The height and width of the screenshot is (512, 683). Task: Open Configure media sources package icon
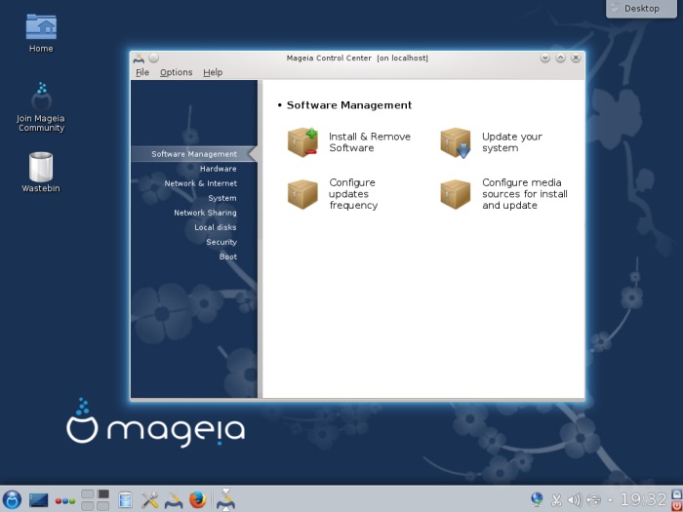(x=456, y=194)
